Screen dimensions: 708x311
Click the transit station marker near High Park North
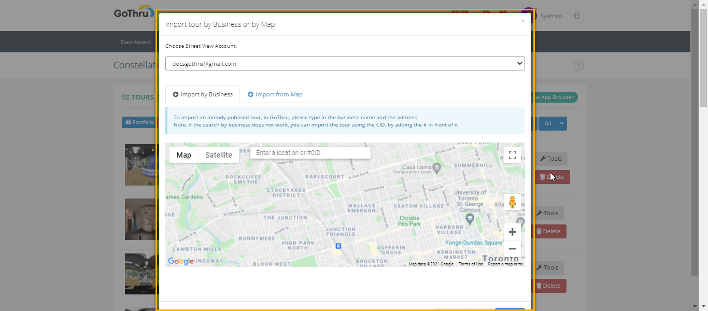click(338, 246)
